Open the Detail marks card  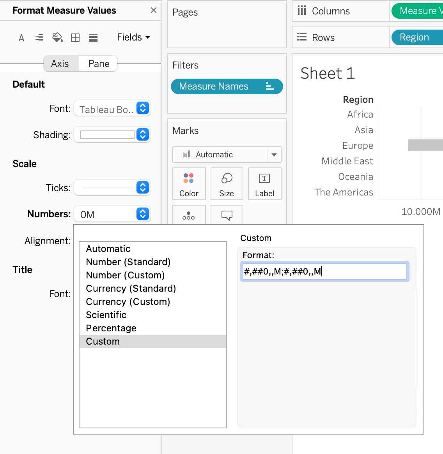coord(189,215)
